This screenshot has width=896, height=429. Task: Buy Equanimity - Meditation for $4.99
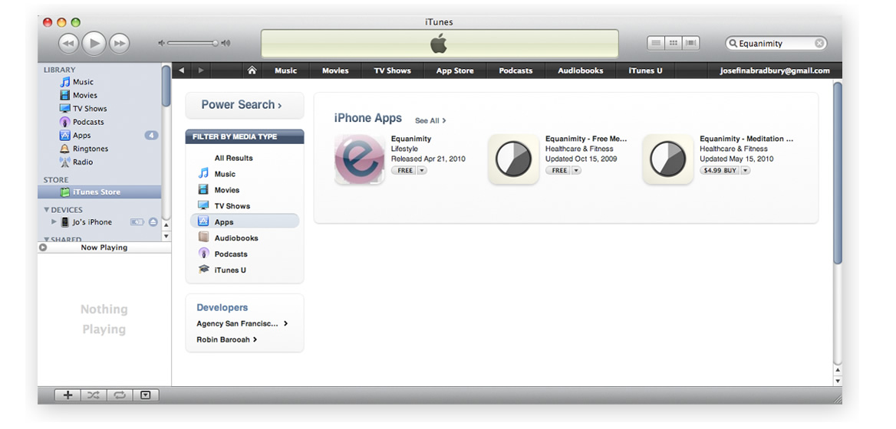click(x=720, y=171)
